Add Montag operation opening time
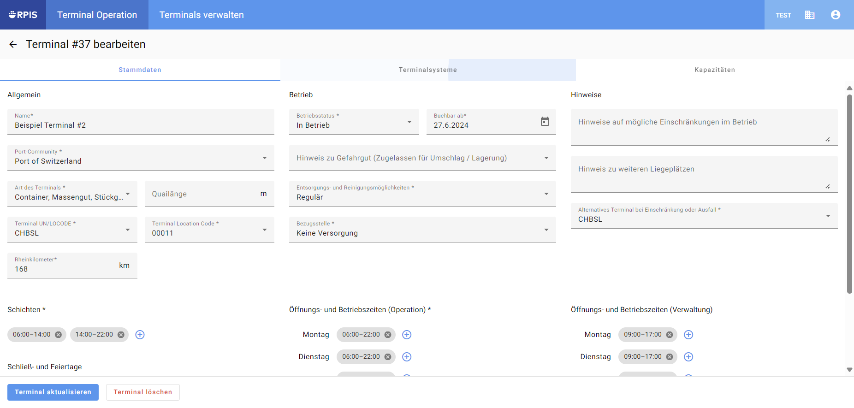Image resolution: width=854 pixels, height=408 pixels. [x=407, y=335]
